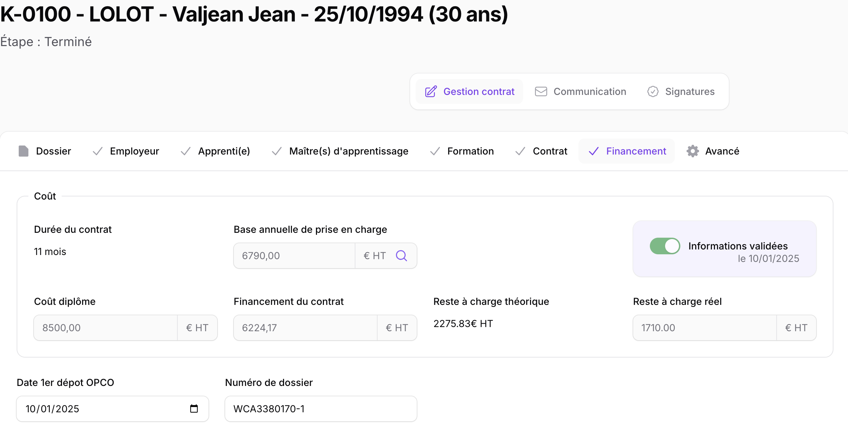Disable the Informations validées toggle
Image resolution: width=848 pixels, height=440 pixels.
(664, 246)
